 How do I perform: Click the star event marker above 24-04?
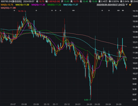coord(109,11)
